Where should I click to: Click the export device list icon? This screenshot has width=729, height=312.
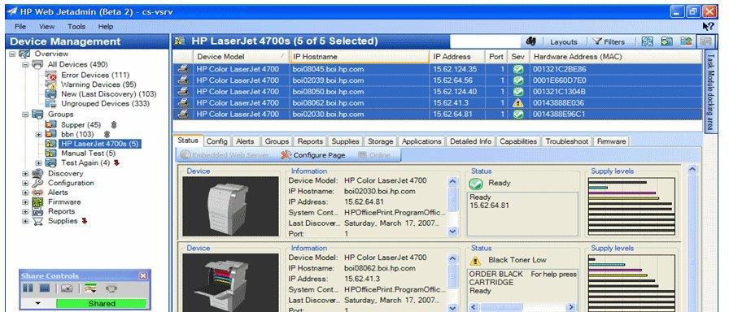686,41
